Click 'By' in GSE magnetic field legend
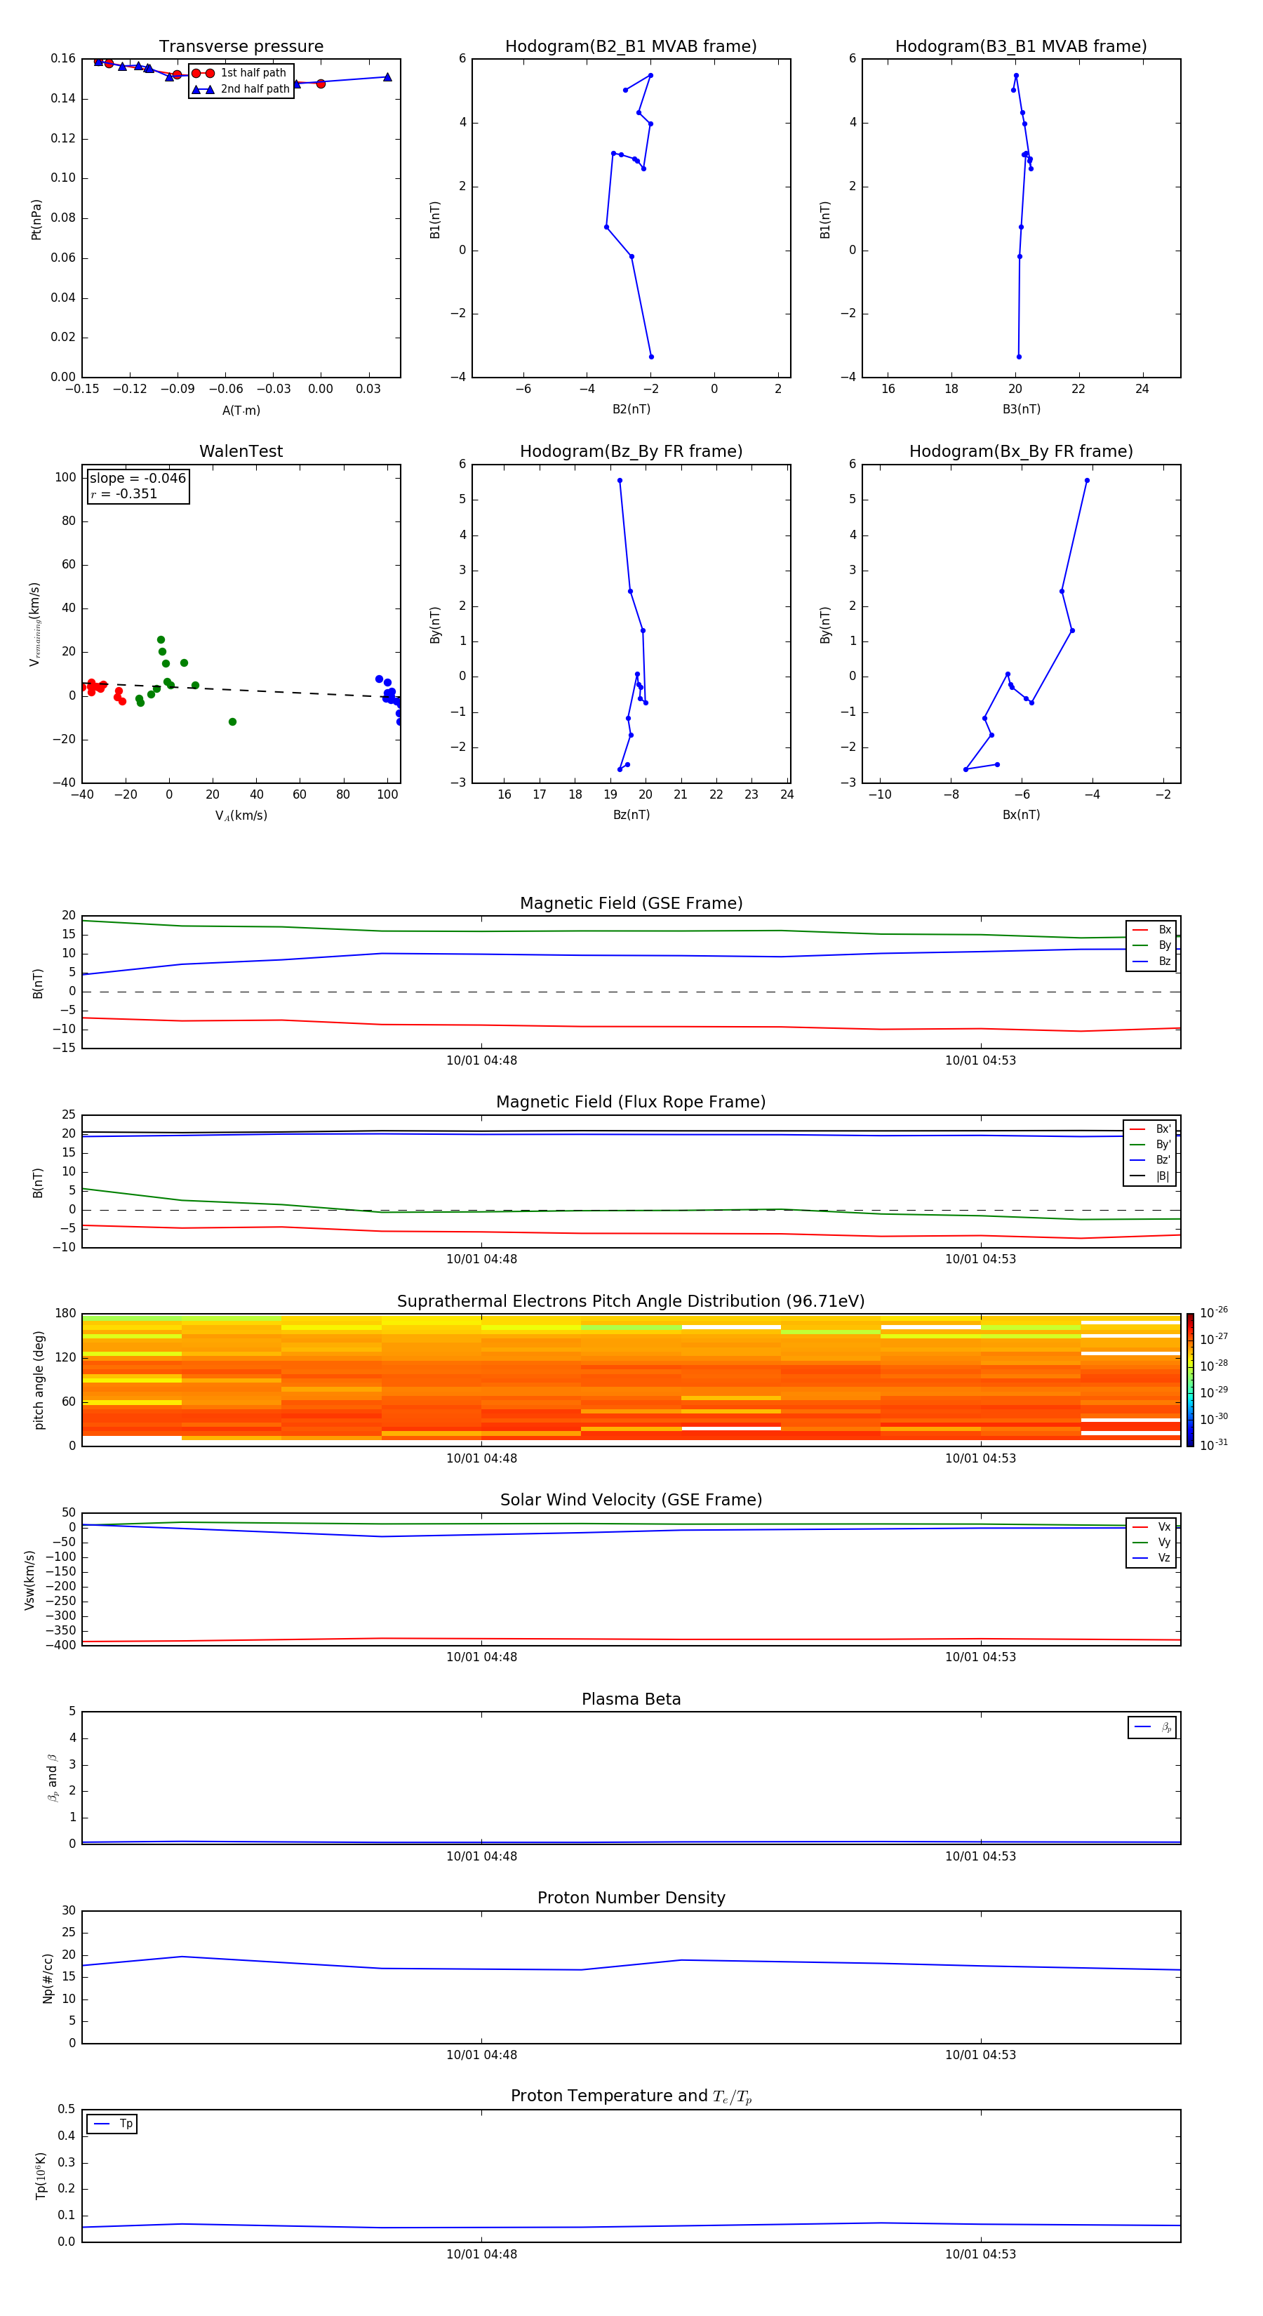The image size is (1263, 2316). point(1151,946)
